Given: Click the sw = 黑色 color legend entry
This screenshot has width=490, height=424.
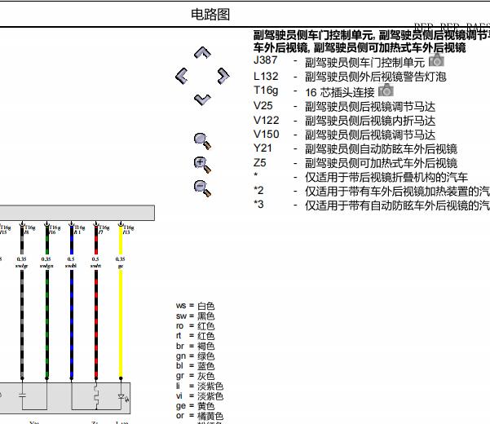Looking at the screenshot, I should [195, 316].
